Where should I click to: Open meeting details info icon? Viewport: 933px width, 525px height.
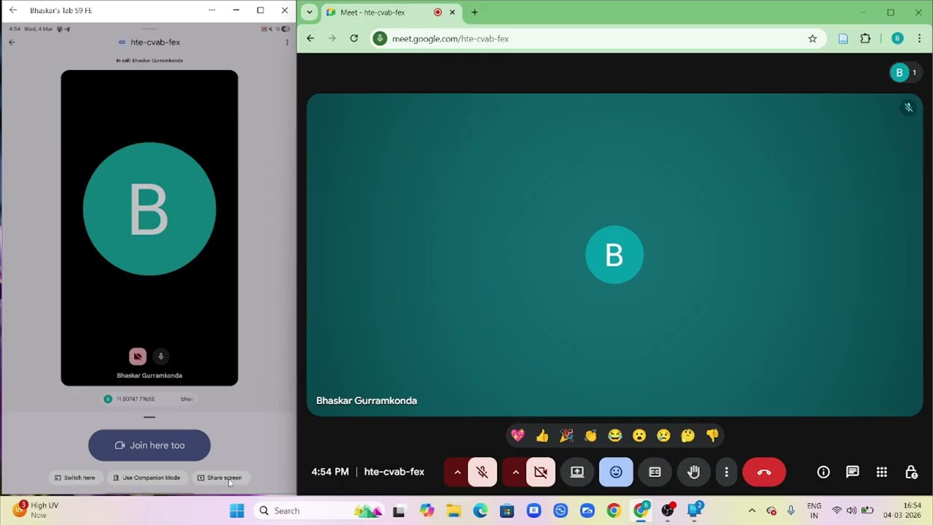(x=823, y=472)
